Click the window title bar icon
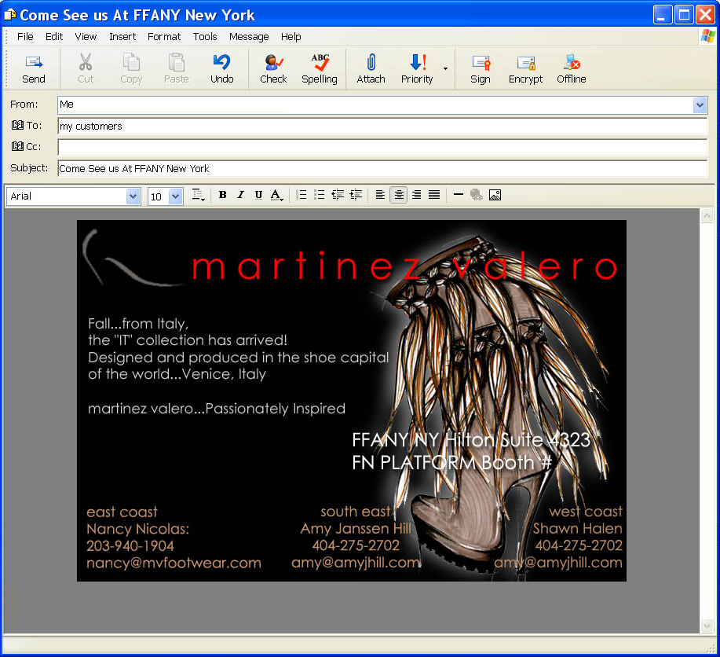The width and height of the screenshot is (720, 657). click(10, 15)
